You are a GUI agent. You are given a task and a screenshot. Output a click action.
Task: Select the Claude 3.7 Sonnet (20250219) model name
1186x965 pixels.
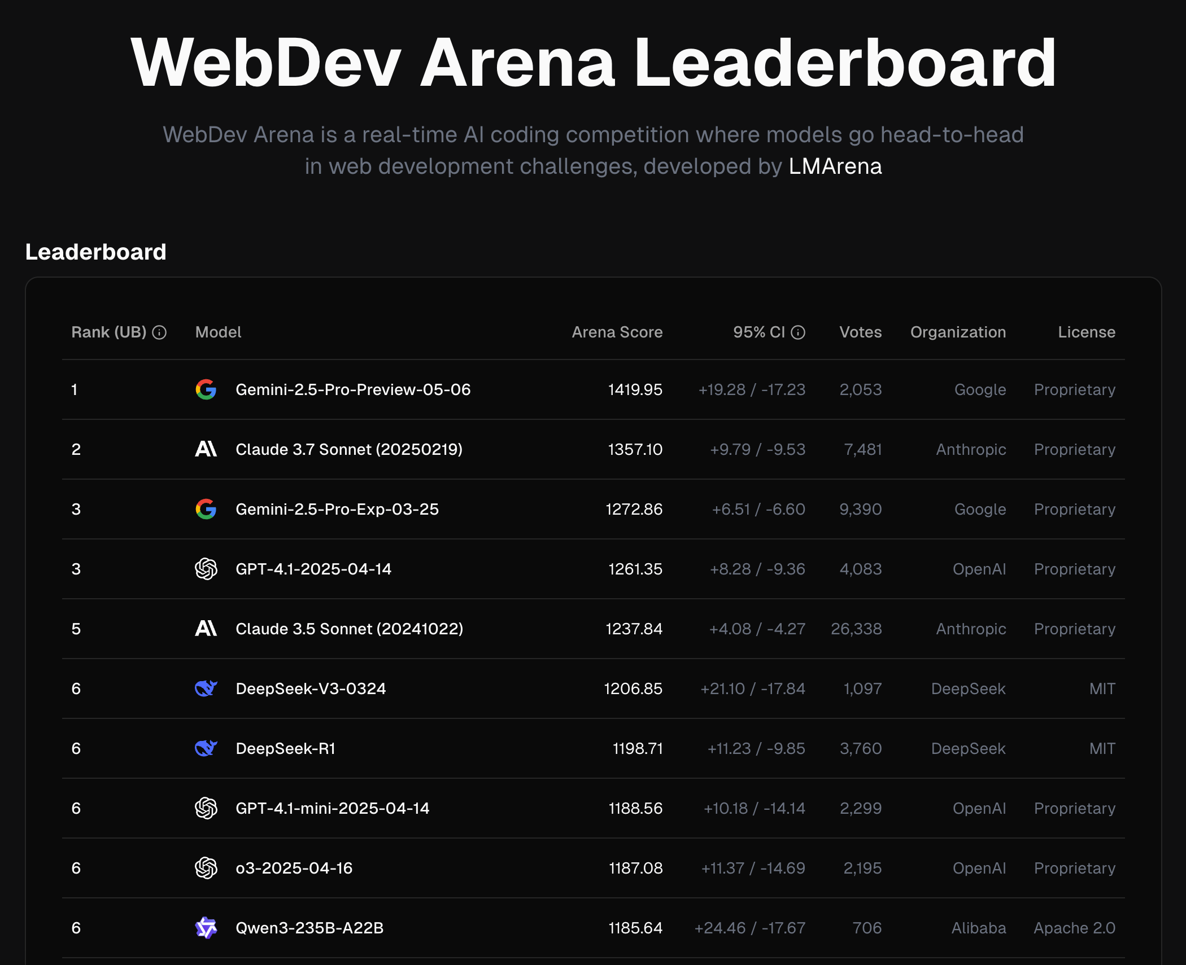pos(349,449)
